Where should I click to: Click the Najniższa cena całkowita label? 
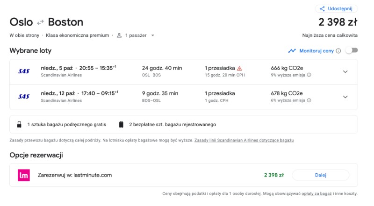(x=330, y=36)
